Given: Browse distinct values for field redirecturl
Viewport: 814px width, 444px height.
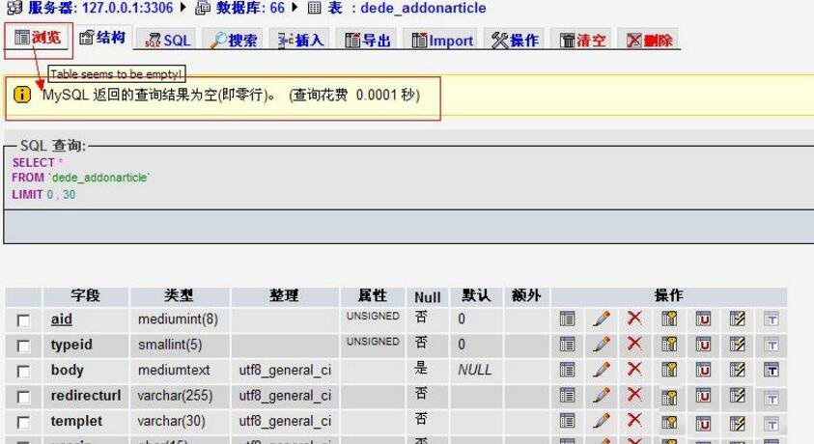Looking at the screenshot, I should click(x=567, y=395).
